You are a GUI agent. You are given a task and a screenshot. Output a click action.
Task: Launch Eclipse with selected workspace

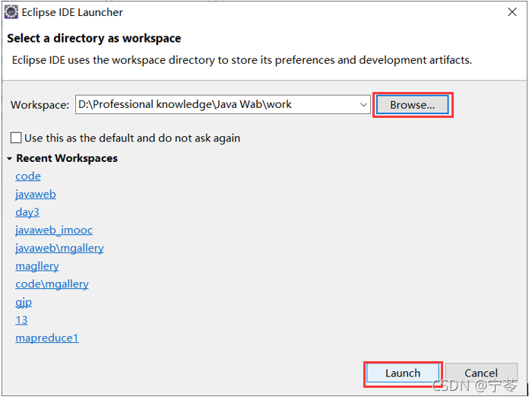click(403, 373)
